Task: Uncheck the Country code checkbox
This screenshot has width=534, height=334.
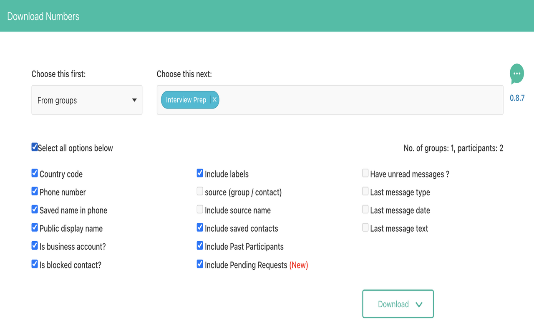Action: tap(35, 173)
